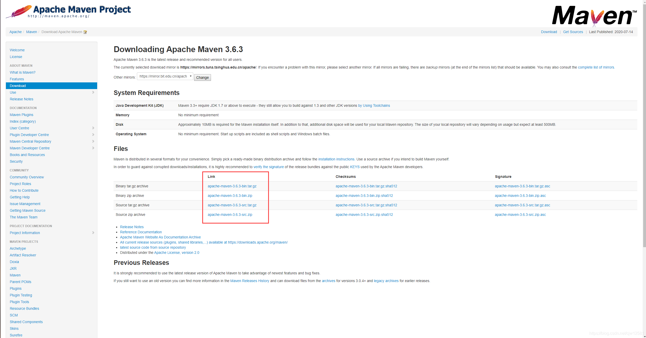
Task: Expand the Plugin Developer Centre chevron
Action: point(93,135)
